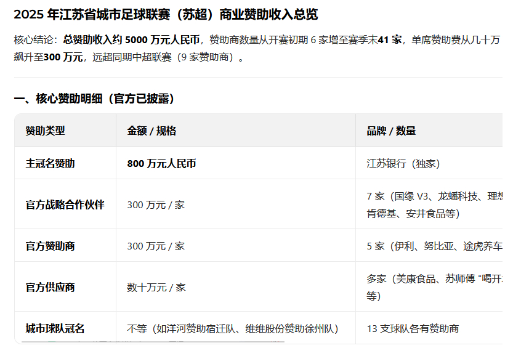Click the cell starting 多家（美康食品
521x348 pixels.
point(434,287)
